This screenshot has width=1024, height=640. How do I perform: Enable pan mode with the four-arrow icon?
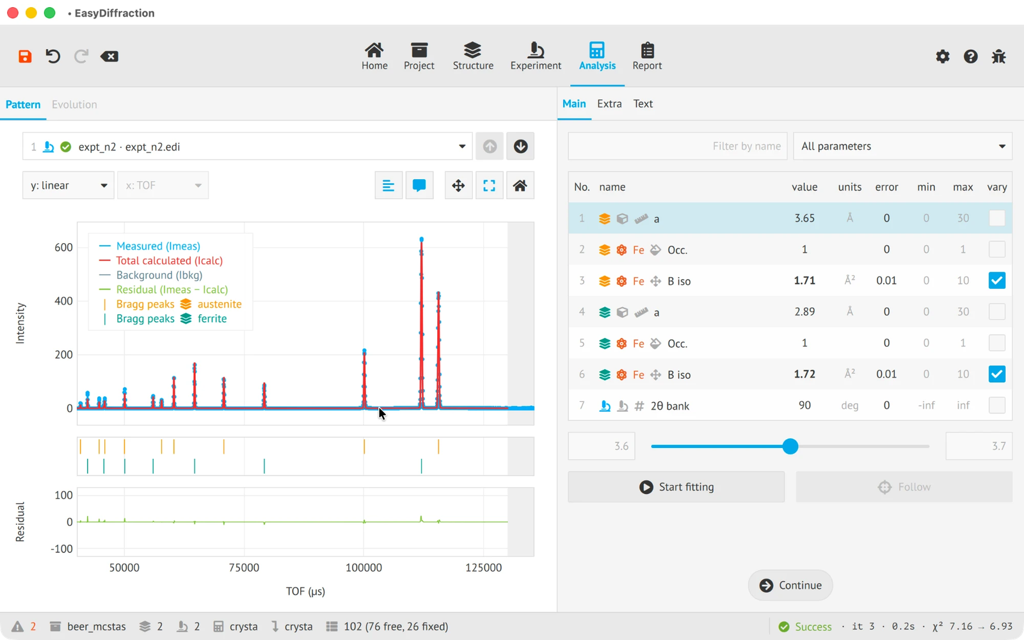458,186
